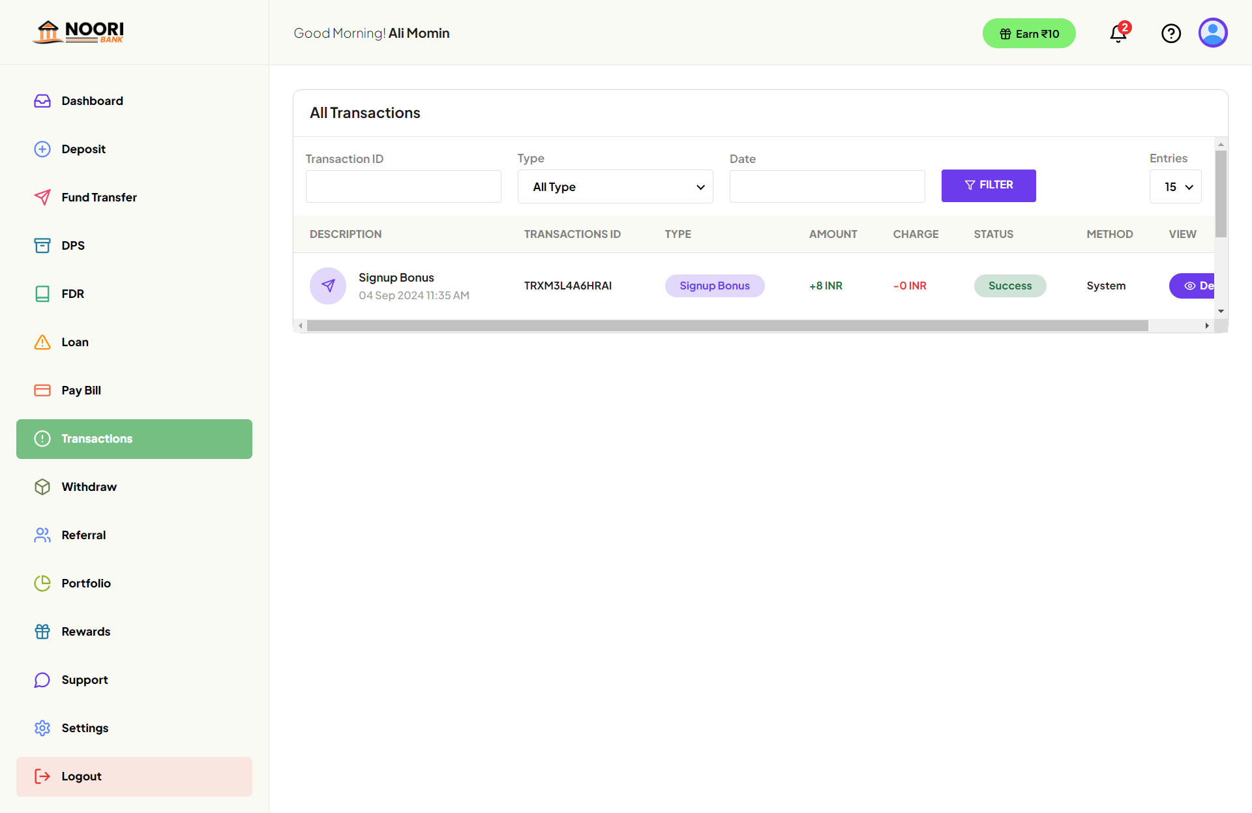The image size is (1252, 813).
Task: Open the Settings gear in sidebar
Action: click(42, 728)
